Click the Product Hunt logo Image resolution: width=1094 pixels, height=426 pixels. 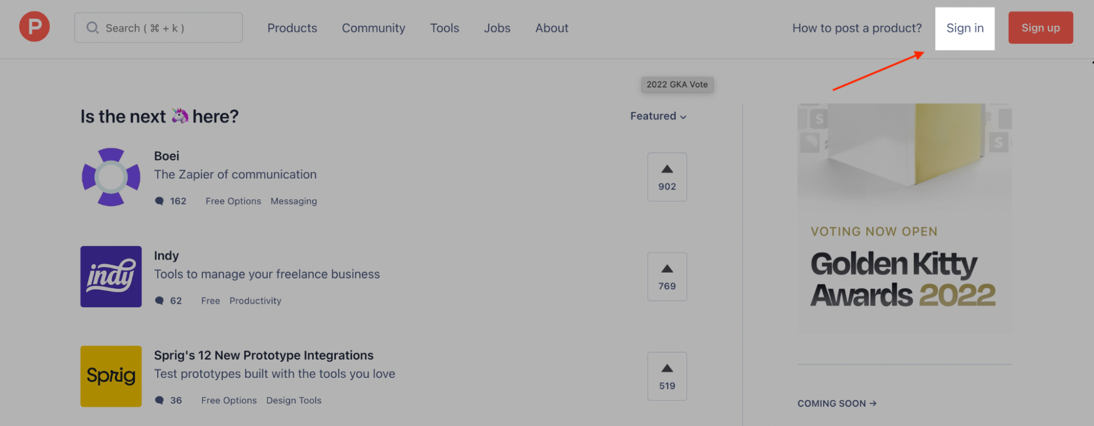pos(34,26)
